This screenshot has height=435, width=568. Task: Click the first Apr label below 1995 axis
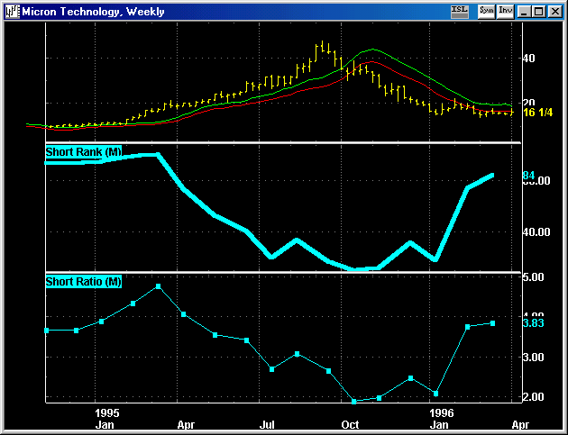pos(186,424)
